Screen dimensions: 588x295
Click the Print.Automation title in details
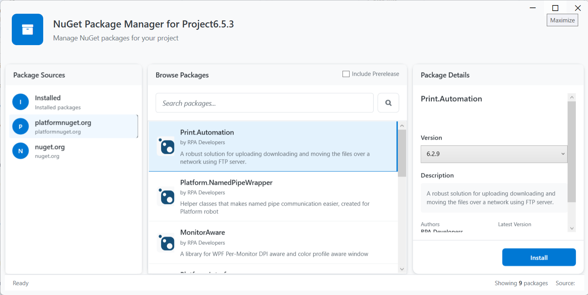pyautogui.click(x=451, y=99)
